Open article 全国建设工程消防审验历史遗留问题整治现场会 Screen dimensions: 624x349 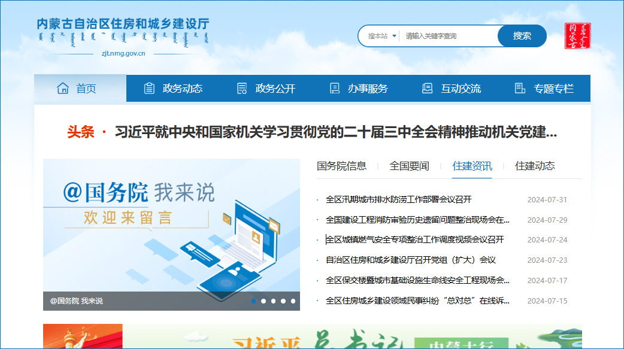(417, 220)
